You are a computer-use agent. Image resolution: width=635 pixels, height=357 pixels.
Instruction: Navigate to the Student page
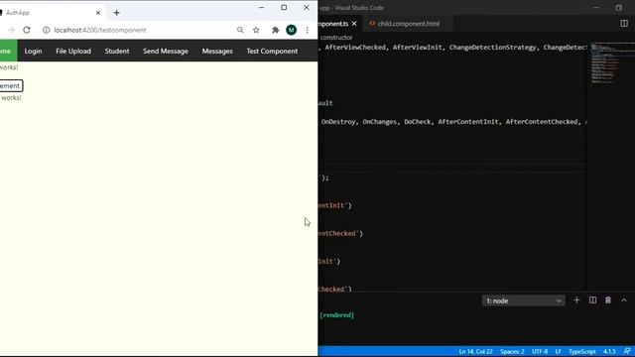click(x=117, y=51)
